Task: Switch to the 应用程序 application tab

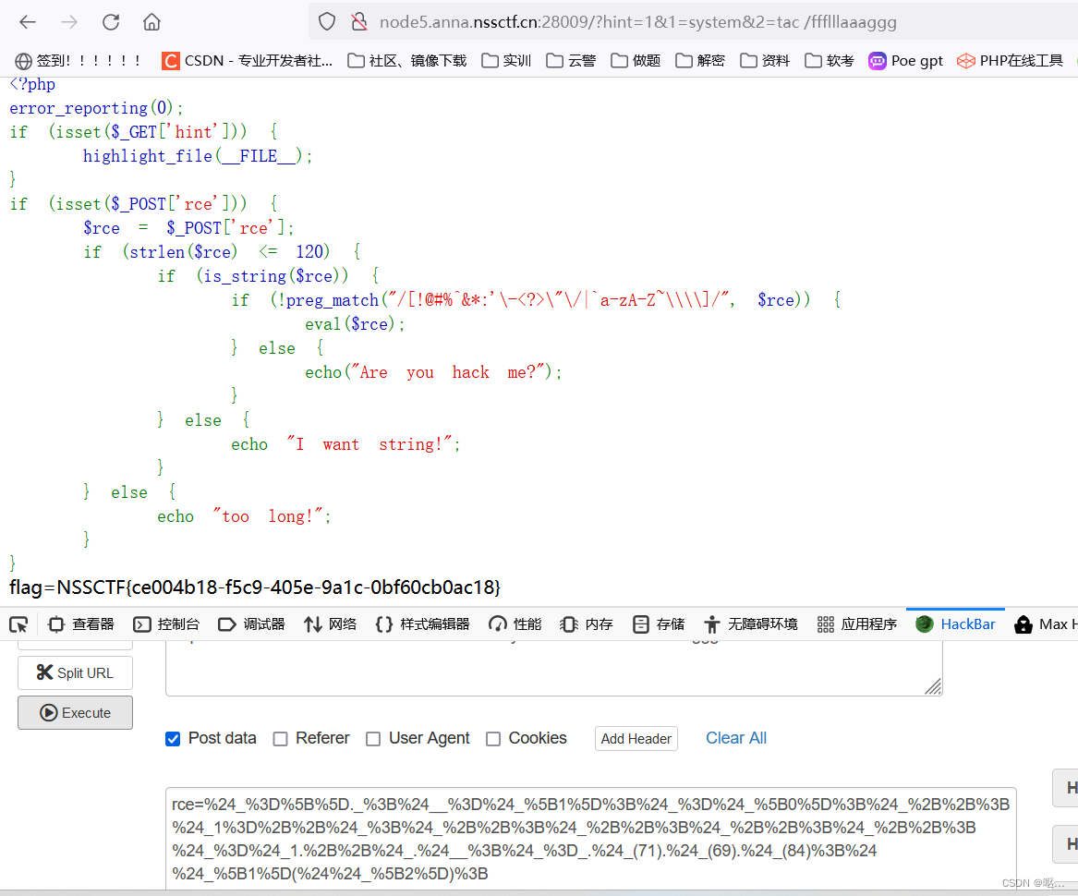Action: pyautogui.click(x=856, y=624)
